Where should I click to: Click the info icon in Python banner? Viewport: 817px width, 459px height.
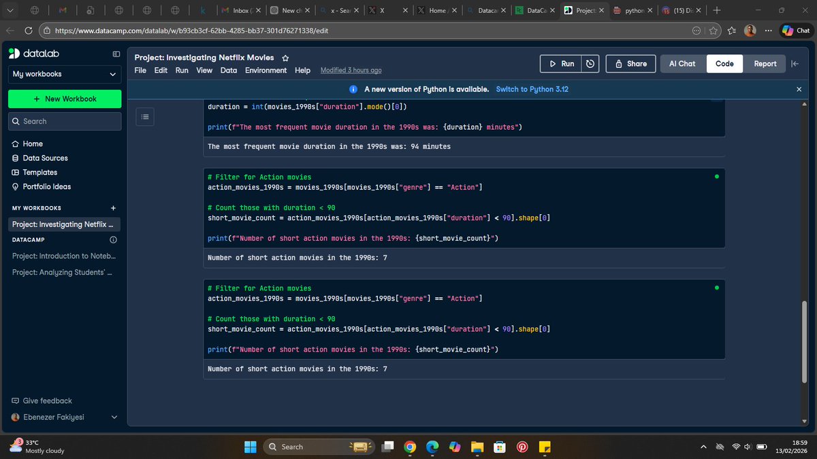click(353, 89)
